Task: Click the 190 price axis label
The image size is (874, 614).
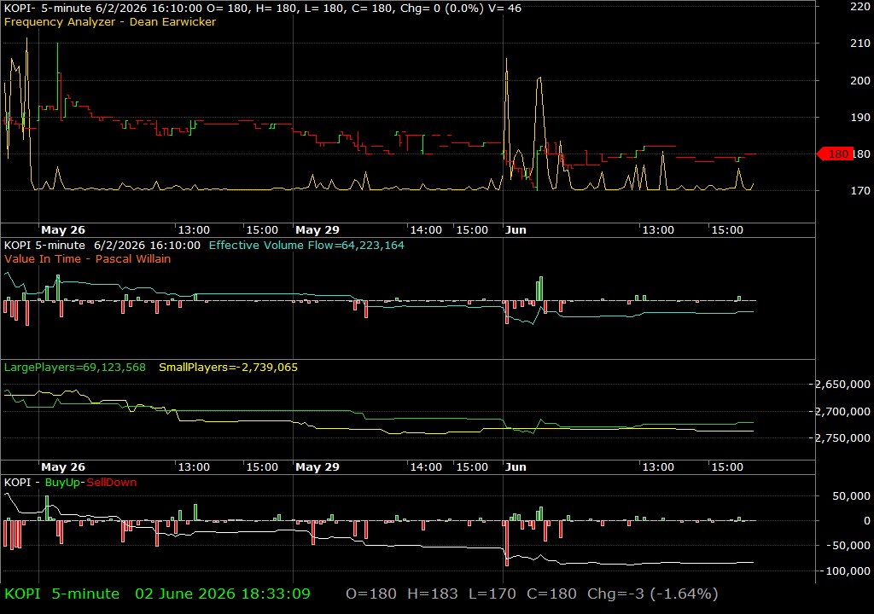Action: 860,117
